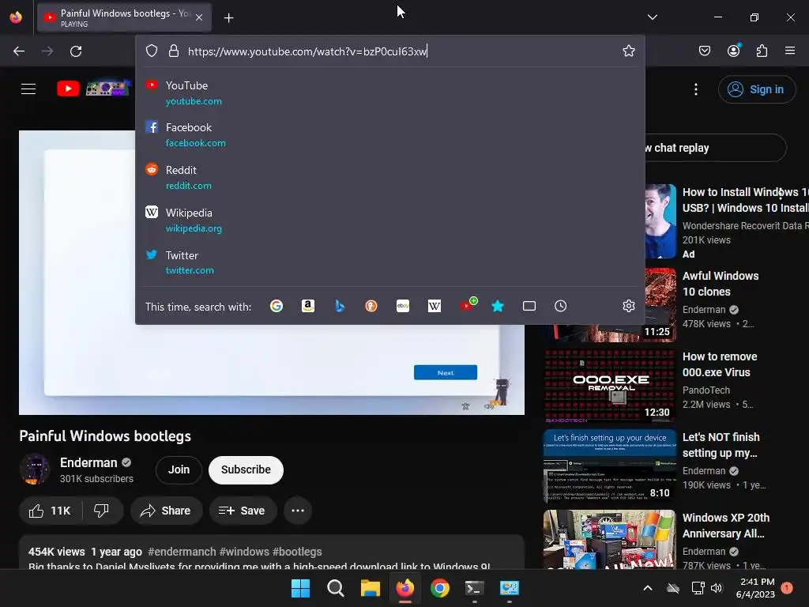Show the chat replay panel

714,148
